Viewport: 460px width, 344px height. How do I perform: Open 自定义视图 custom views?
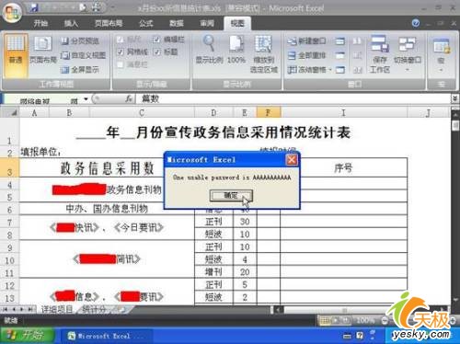click(x=84, y=55)
